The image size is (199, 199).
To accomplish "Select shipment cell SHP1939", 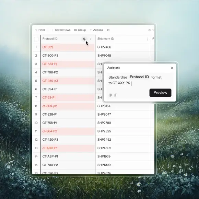I will click(x=122, y=156).
